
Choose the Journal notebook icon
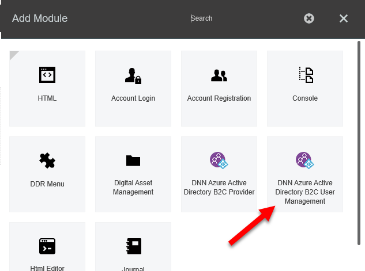(134, 246)
